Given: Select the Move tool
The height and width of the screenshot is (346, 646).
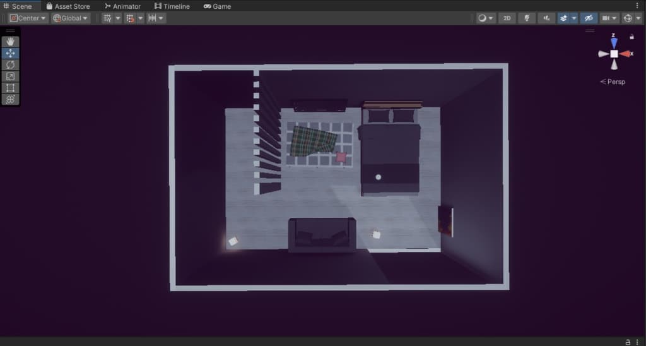Looking at the screenshot, I should (x=11, y=53).
